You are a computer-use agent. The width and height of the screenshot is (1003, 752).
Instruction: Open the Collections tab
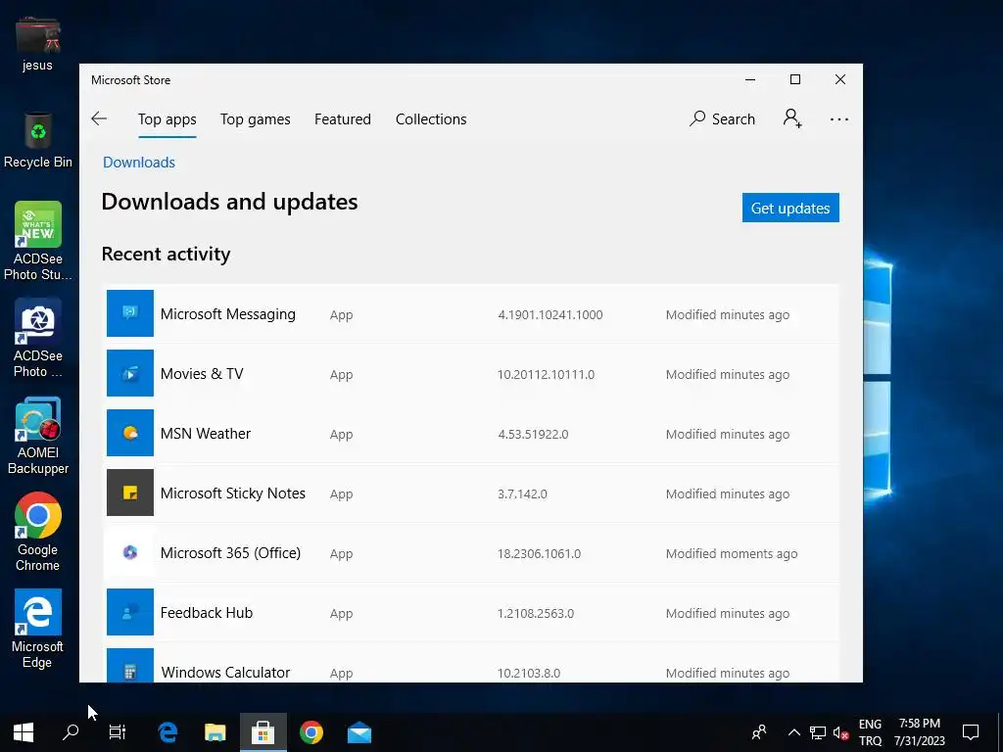point(431,119)
